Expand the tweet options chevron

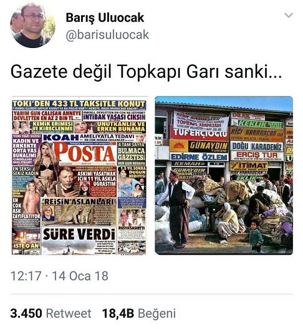pyautogui.click(x=289, y=16)
